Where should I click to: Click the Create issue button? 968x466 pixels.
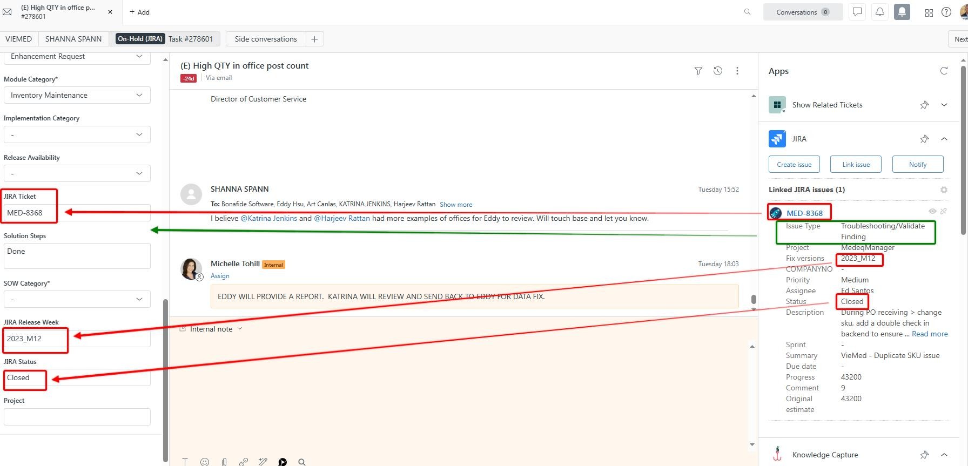point(794,164)
